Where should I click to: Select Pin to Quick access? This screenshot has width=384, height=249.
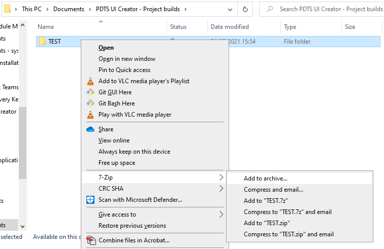point(124,70)
